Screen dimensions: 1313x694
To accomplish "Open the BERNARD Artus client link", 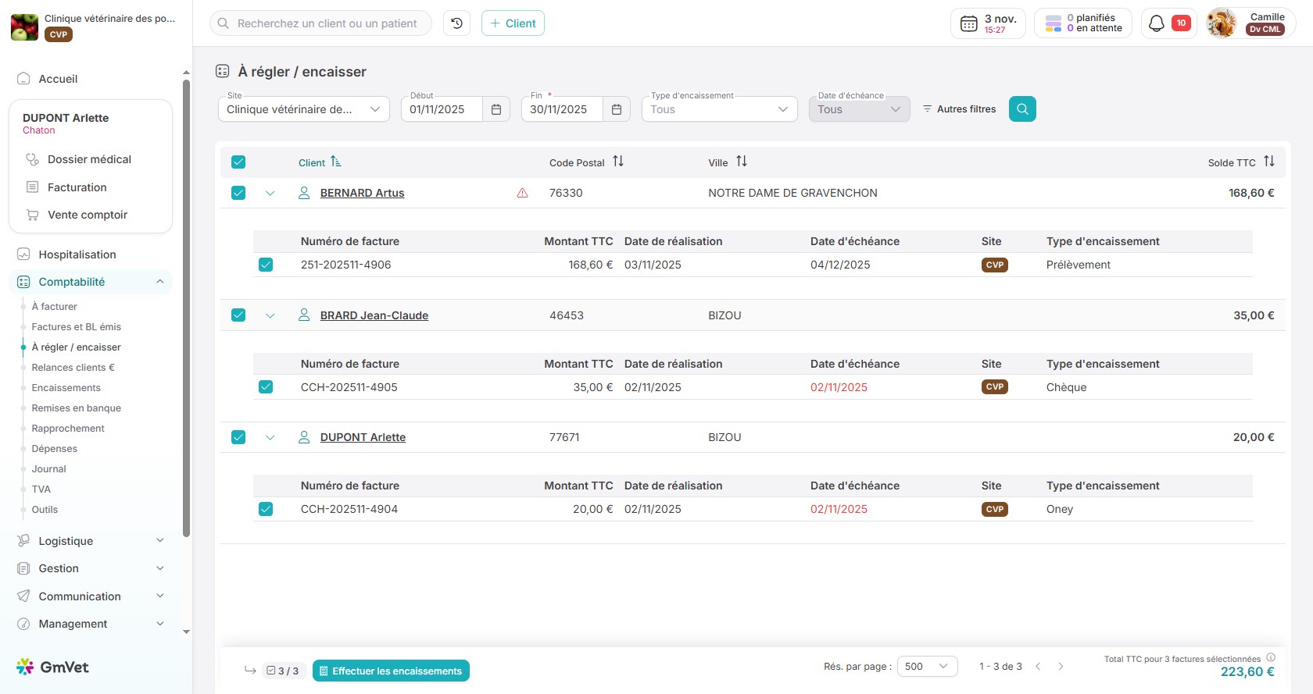I will [x=362, y=193].
